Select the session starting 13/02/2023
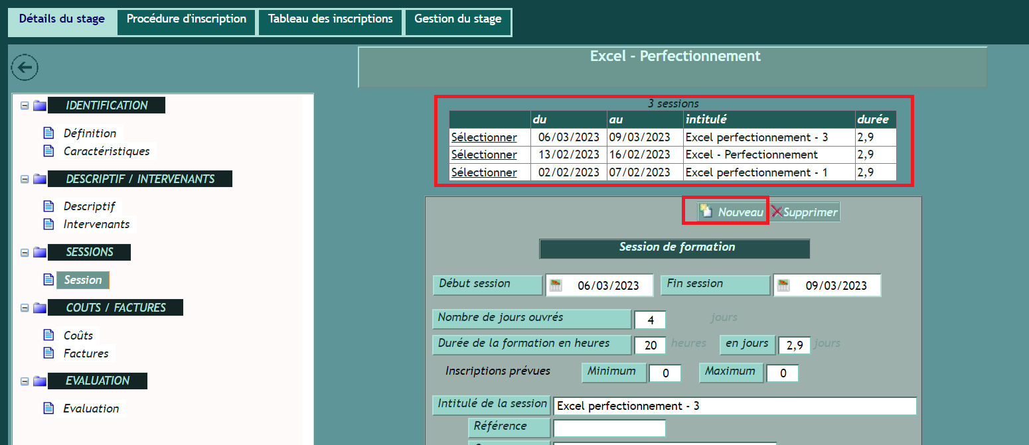 pos(484,155)
